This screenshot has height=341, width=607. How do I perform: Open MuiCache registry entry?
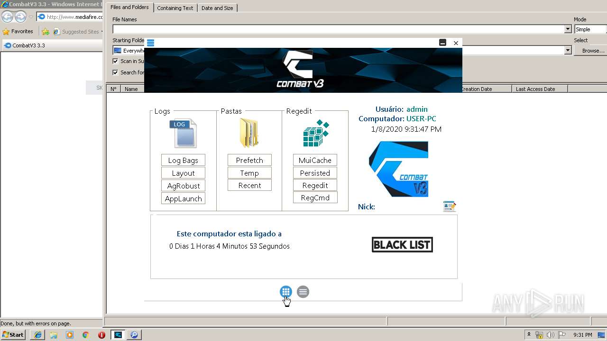pos(315,160)
